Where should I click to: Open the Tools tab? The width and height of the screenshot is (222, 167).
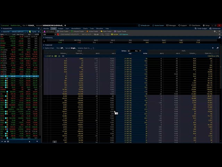pos(92,29)
